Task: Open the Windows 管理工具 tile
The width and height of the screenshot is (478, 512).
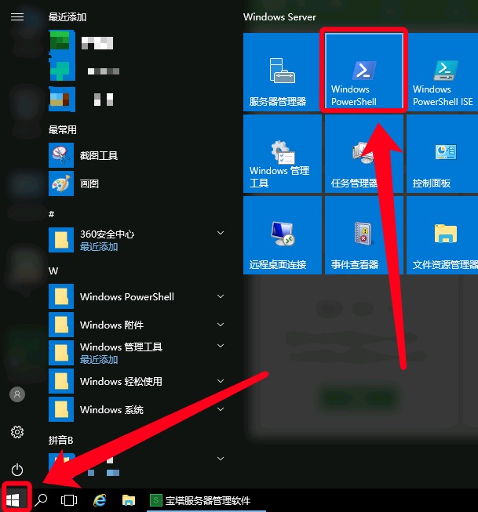Action: coord(282,154)
